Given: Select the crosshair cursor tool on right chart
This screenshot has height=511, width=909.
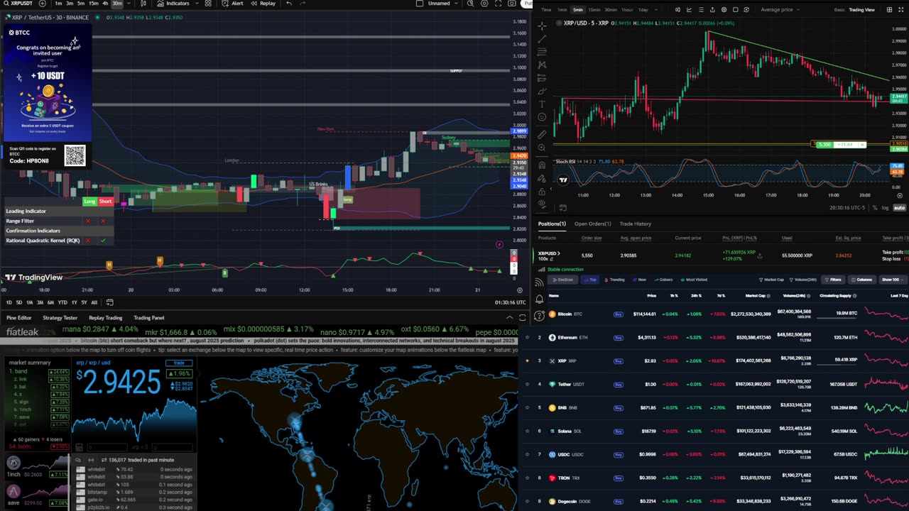Looking at the screenshot, I should (542, 26).
